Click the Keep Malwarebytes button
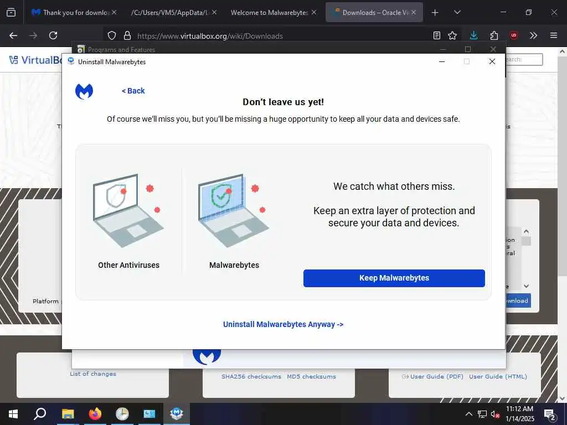The image size is (567, 425). (x=394, y=278)
